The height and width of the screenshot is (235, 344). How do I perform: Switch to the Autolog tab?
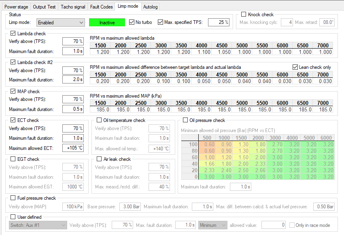coord(150,7)
